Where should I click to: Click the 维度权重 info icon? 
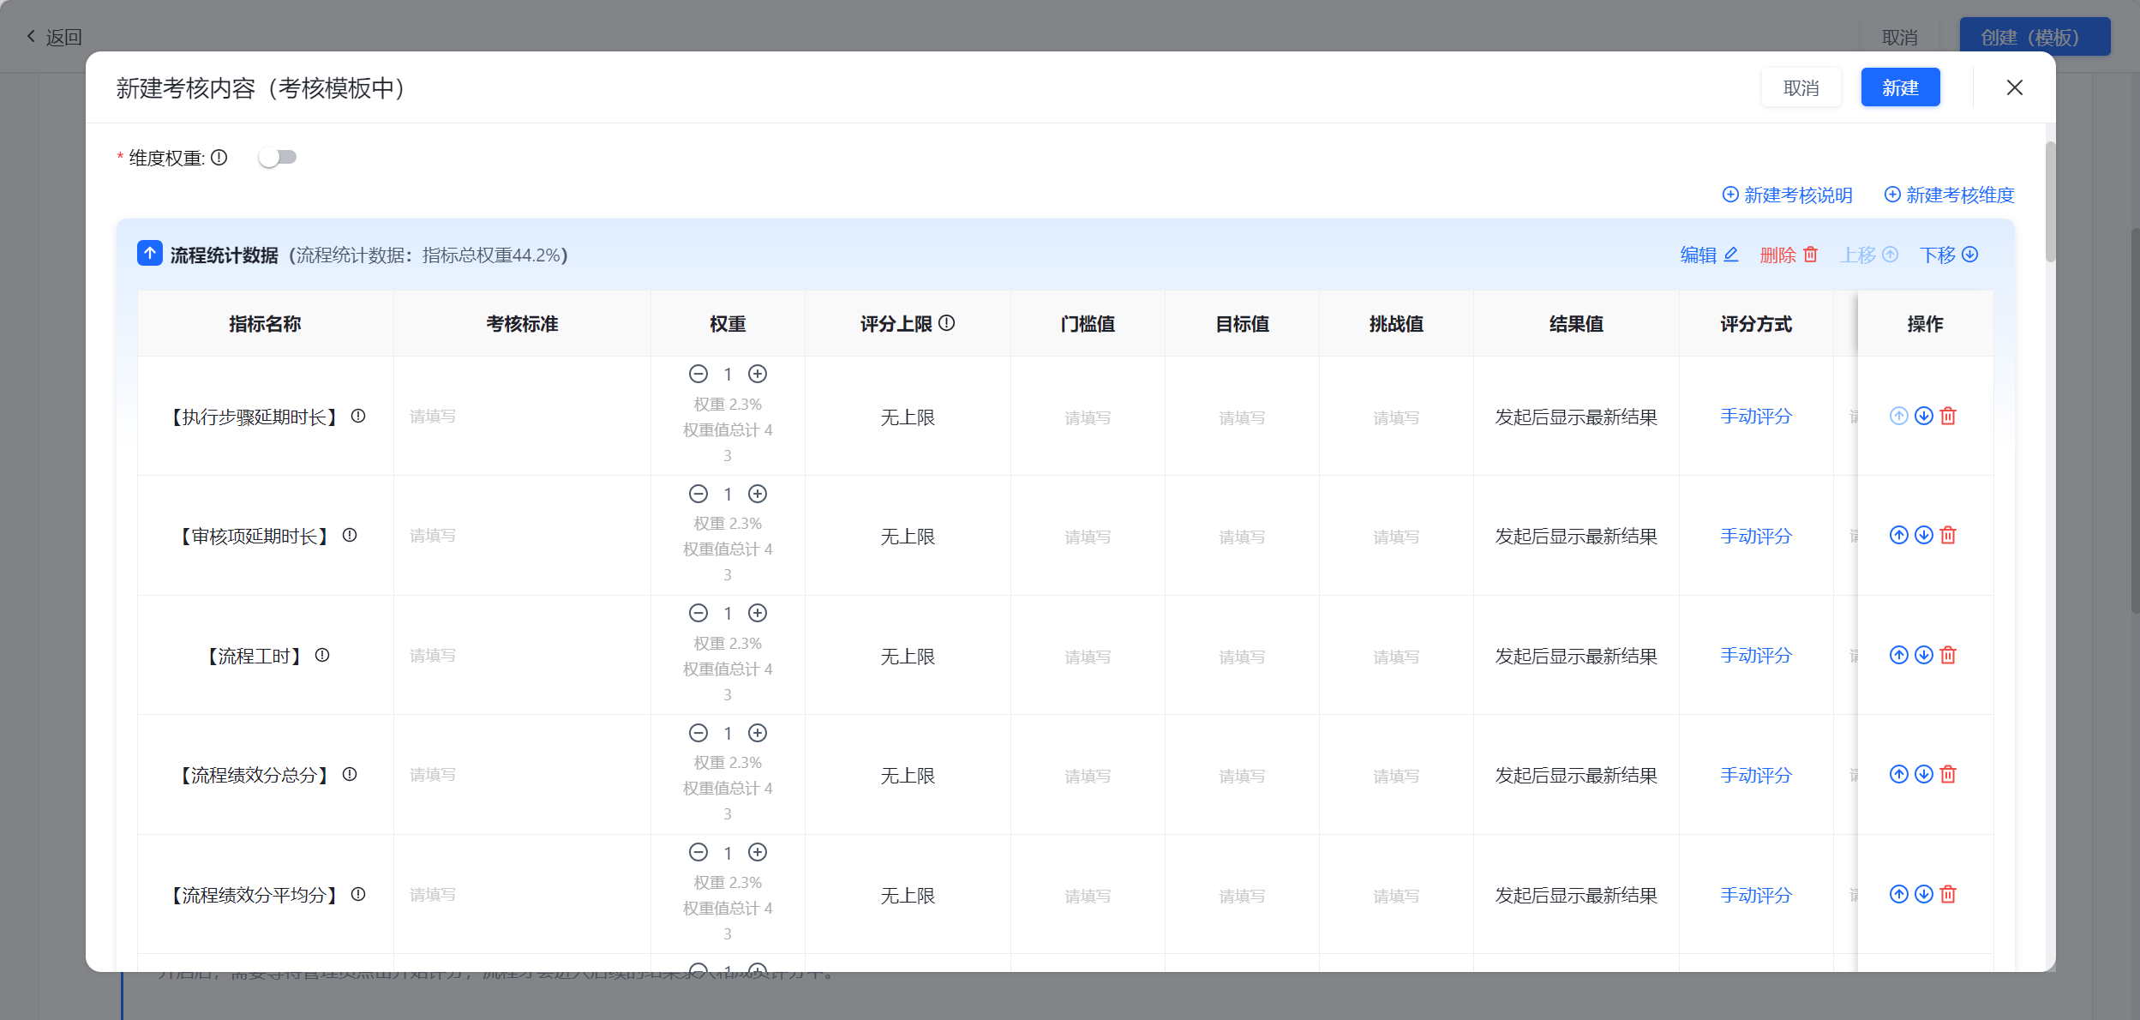219,158
